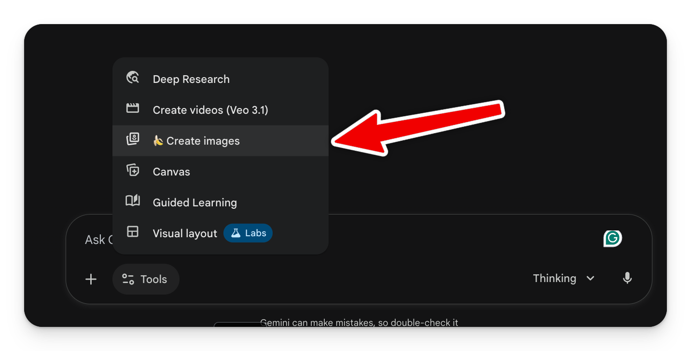This screenshot has height=351, width=691.
Task: Click the Visual layout grid icon
Action: click(x=133, y=232)
